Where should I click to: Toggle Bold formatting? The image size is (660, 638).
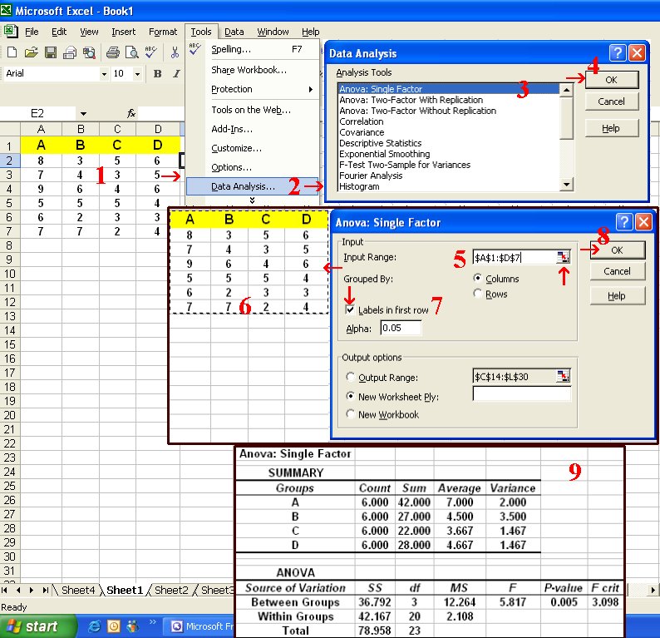(x=157, y=74)
